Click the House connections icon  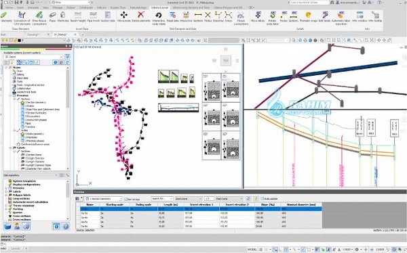click(x=241, y=18)
